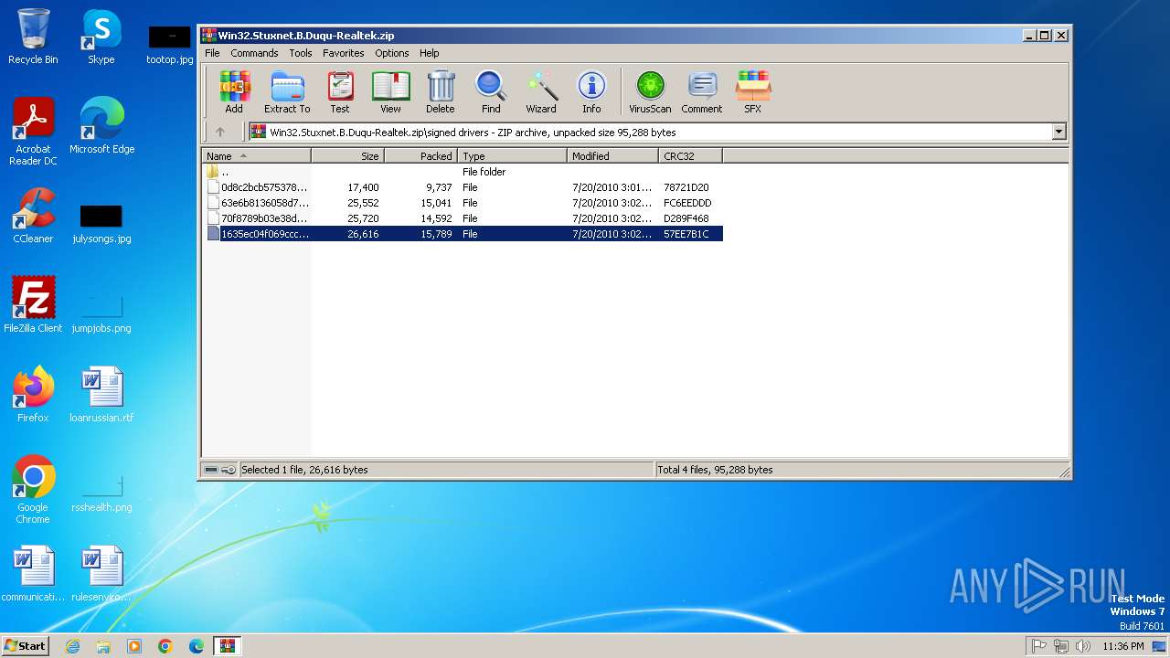Click the Delete trash icon
Screen dimensions: 1170x658
(x=440, y=91)
